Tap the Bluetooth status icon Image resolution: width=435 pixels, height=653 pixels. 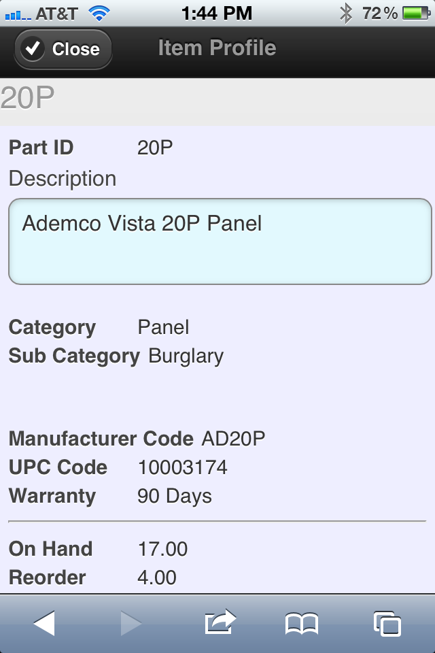(x=346, y=14)
